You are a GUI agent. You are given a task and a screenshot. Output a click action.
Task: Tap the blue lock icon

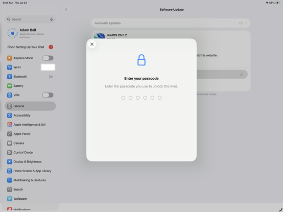coord(141,60)
